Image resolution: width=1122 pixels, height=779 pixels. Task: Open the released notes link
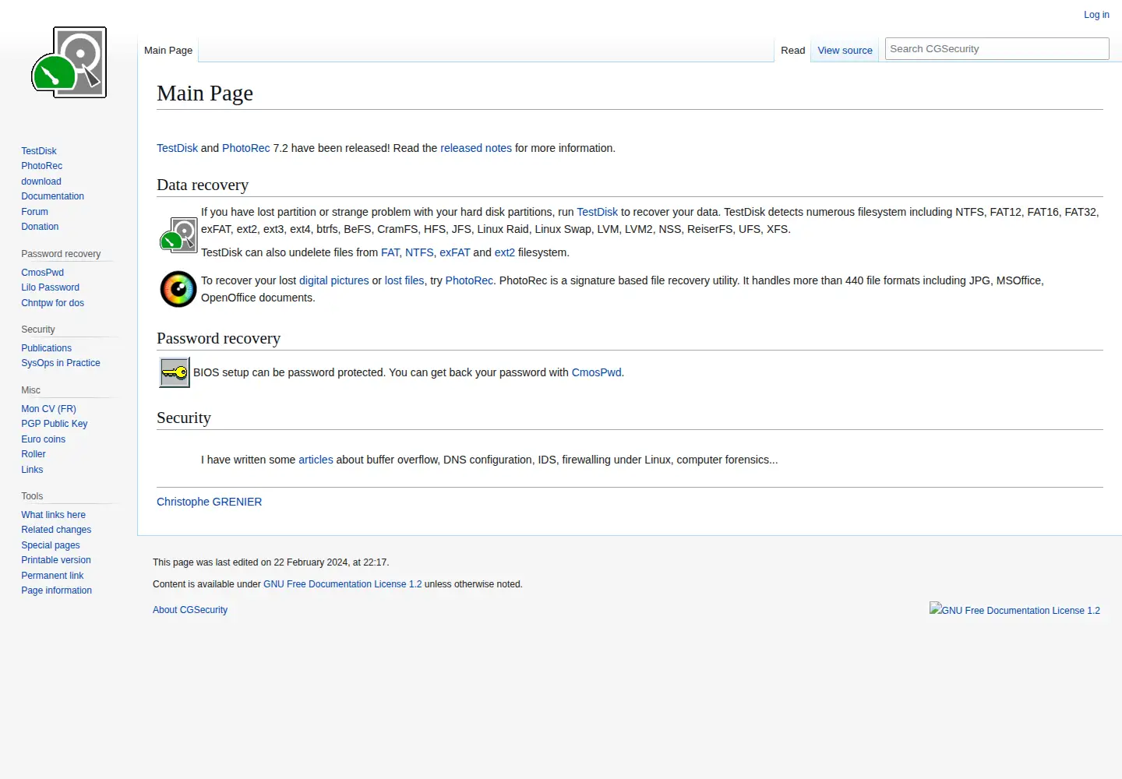(476, 148)
